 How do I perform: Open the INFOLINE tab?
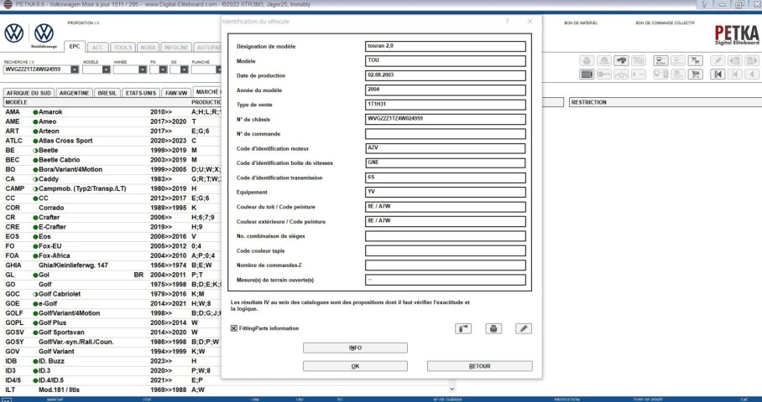pyautogui.click(x=176, y=48)
